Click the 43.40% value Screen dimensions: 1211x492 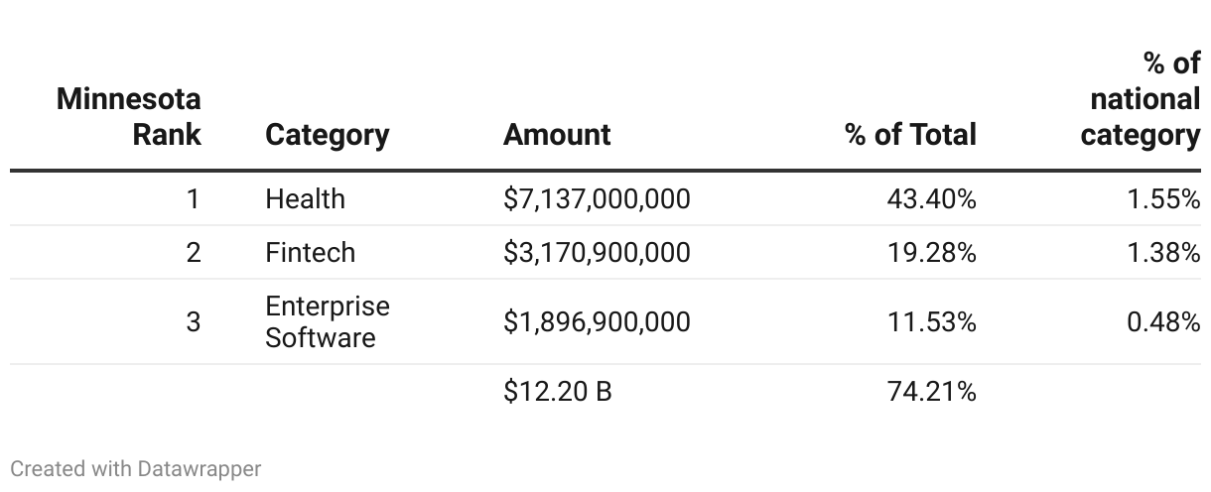931,199
